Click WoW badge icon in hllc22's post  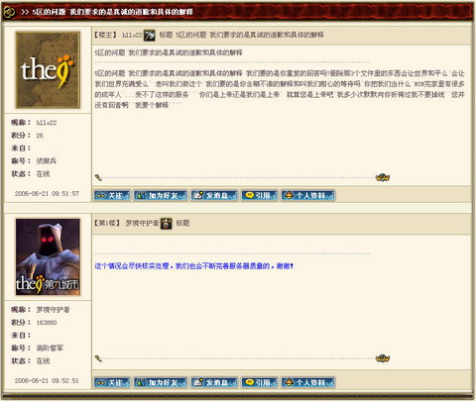click(383, 177)
